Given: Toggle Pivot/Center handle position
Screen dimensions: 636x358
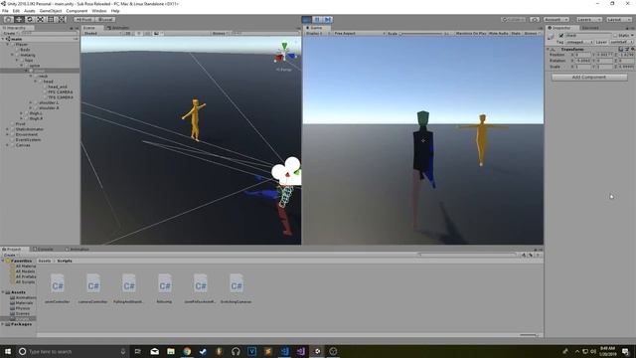Looking at the screenshot, I should 83,20.
